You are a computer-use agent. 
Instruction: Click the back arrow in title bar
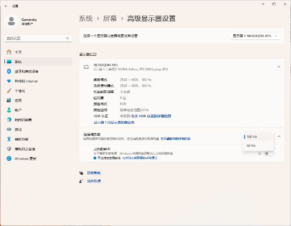6,6
